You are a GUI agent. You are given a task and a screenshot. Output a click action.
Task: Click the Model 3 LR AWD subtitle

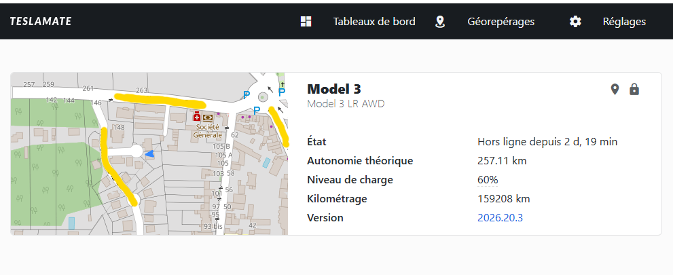coord(346,103)
